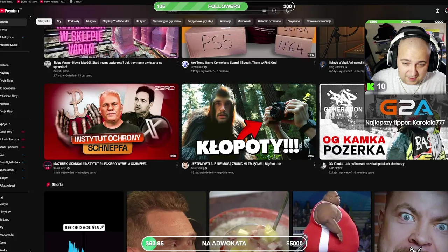448x252 pixels.
Task: Click TronicsFix channel avatar
Action: 185,64
